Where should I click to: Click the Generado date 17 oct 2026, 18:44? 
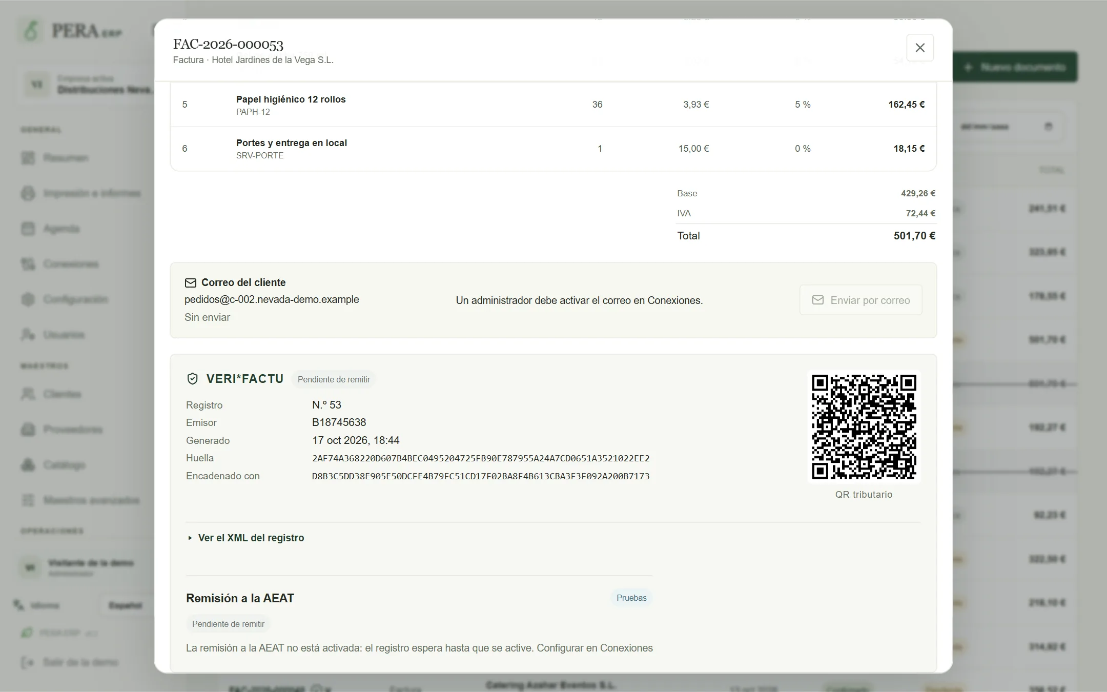point(356,440)
